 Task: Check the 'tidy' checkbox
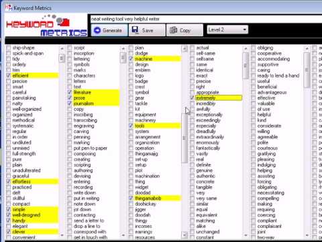(9, 58)
